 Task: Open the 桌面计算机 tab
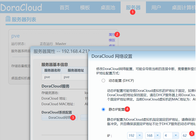coord(183,8)
